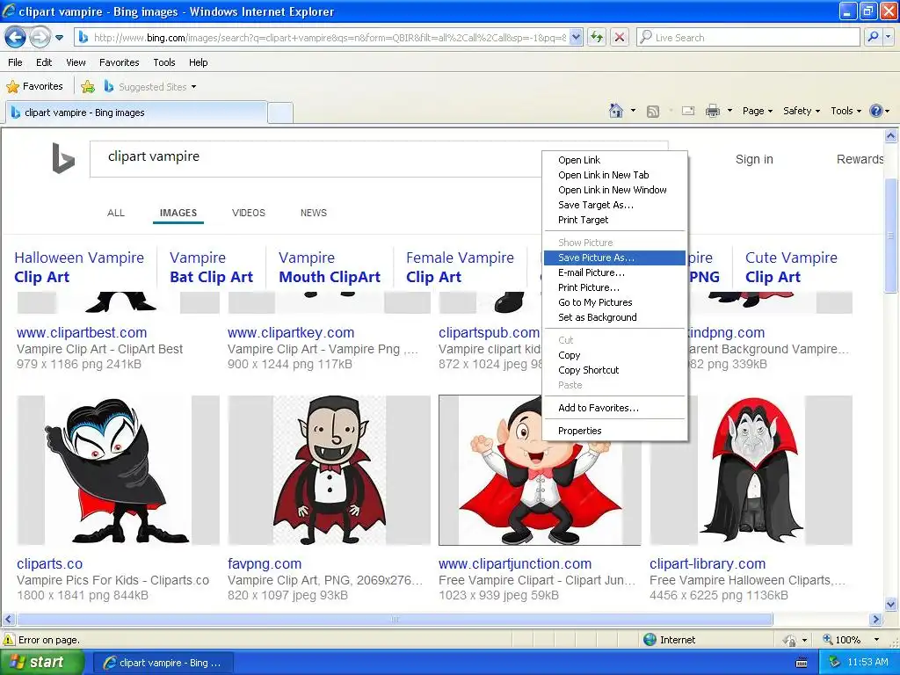The width and height of the screenshot is (900, 675).
Task: Click the Add to Favorites Bar icon
Action: 88,87
